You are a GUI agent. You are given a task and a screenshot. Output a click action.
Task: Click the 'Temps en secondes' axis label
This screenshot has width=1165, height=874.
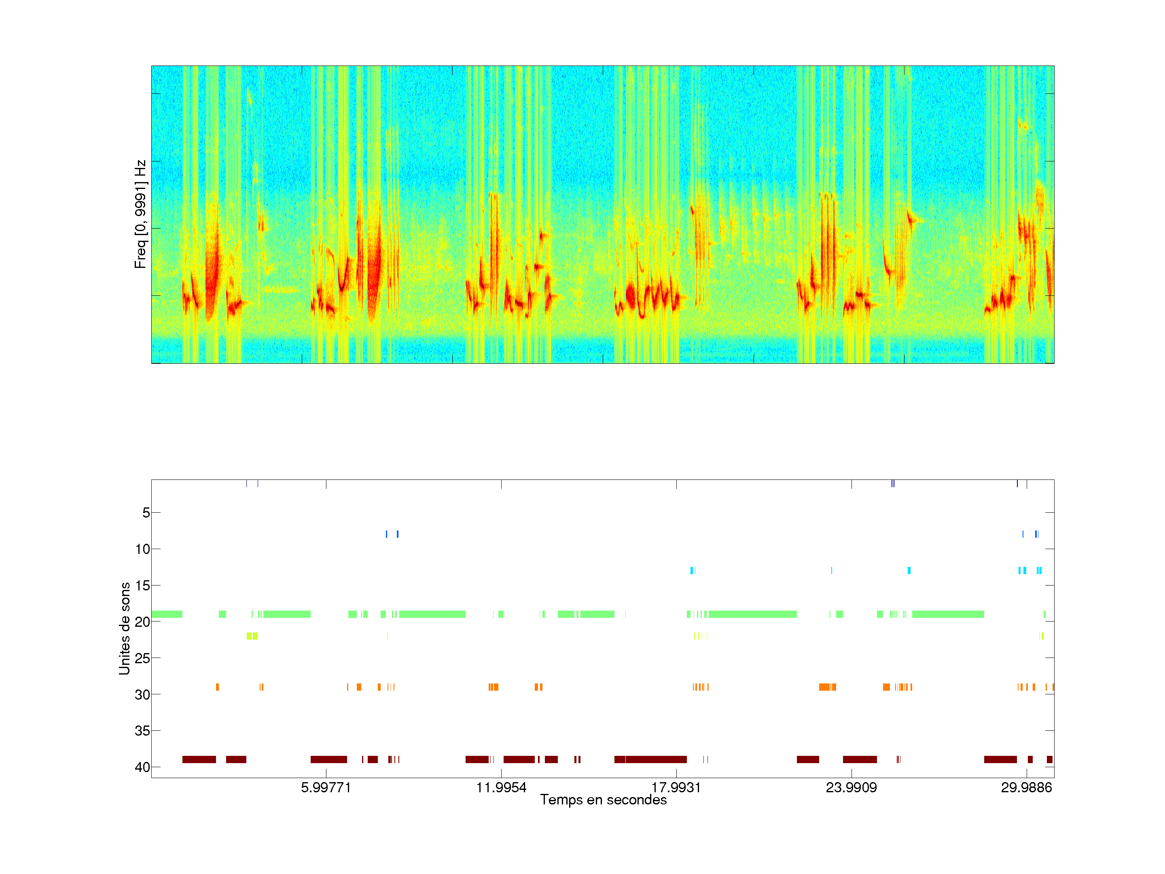click(603, 800)
